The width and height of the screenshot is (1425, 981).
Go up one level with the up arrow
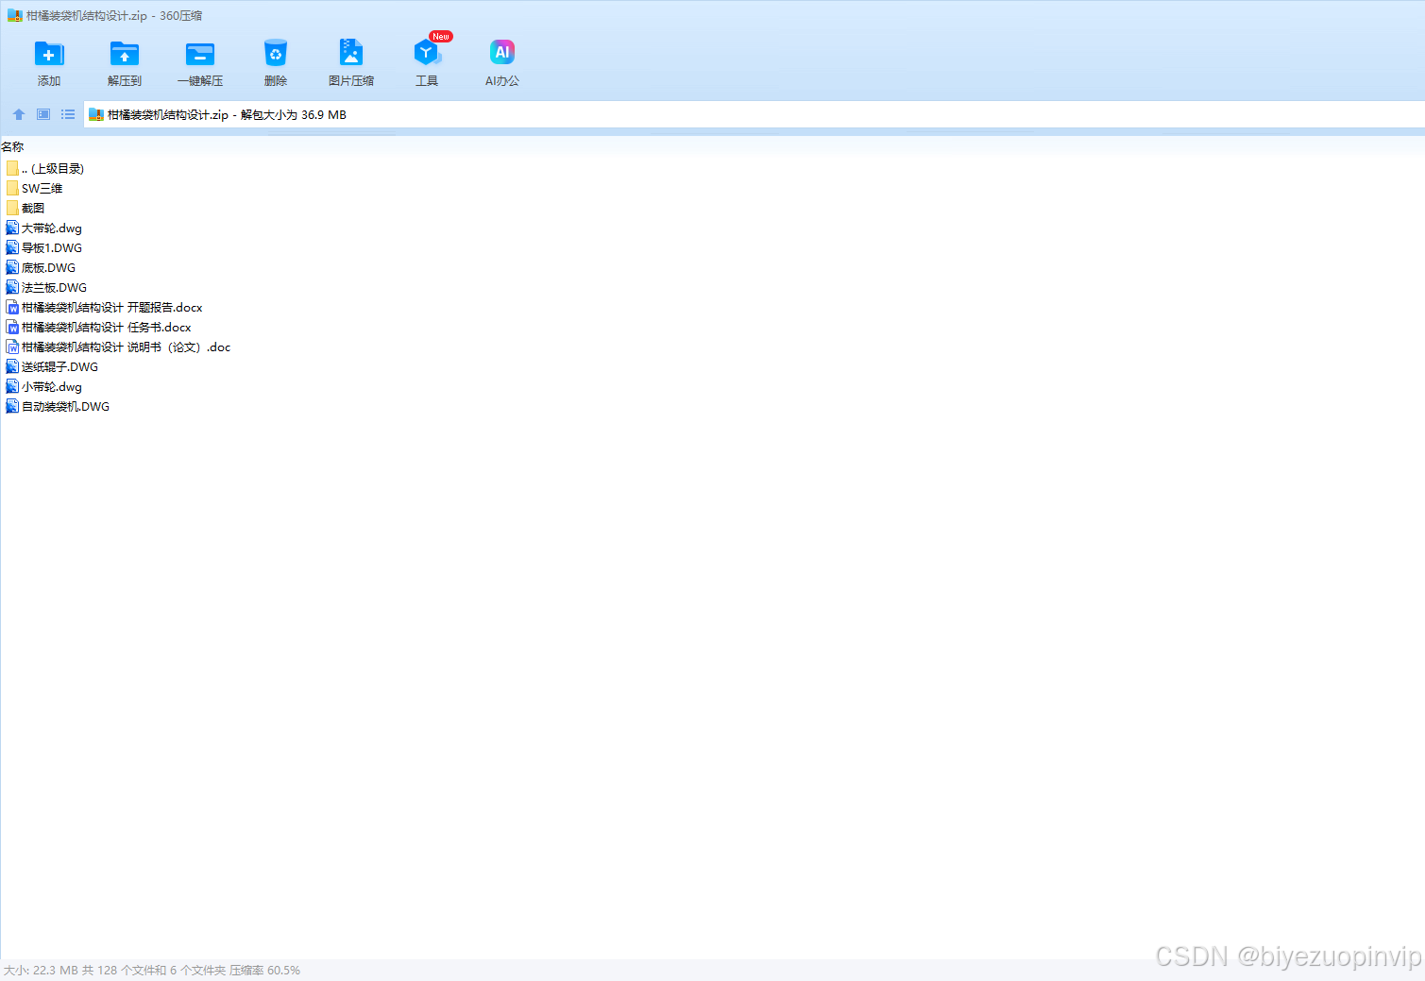(19, 114)
